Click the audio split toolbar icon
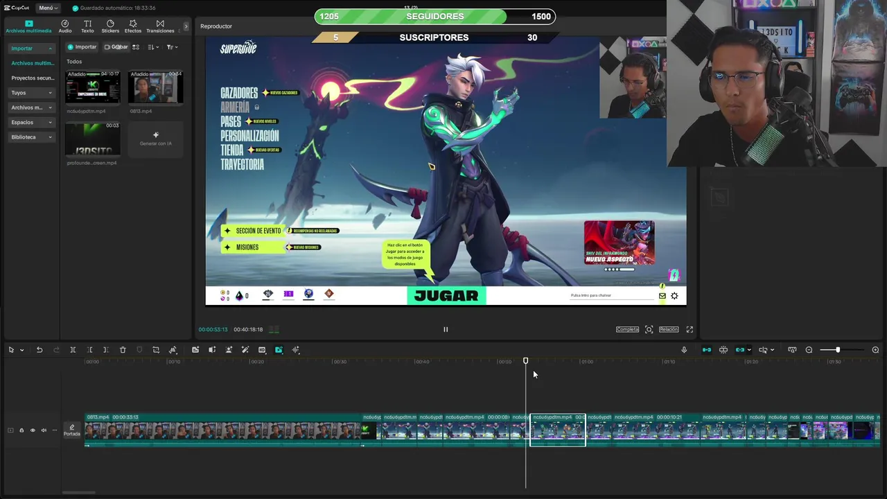 tap(212, 350)
